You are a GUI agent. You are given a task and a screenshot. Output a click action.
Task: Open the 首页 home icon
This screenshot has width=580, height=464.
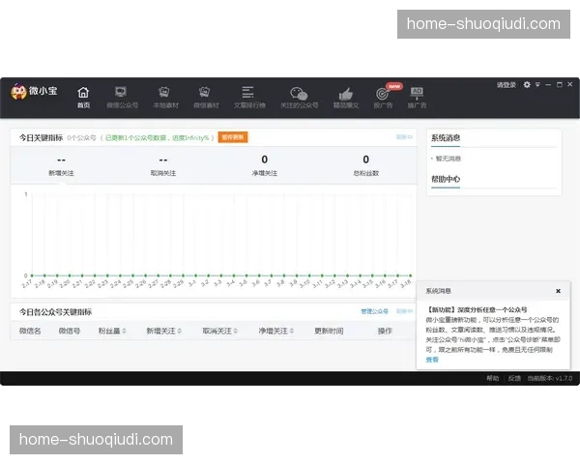pos(83,93)
